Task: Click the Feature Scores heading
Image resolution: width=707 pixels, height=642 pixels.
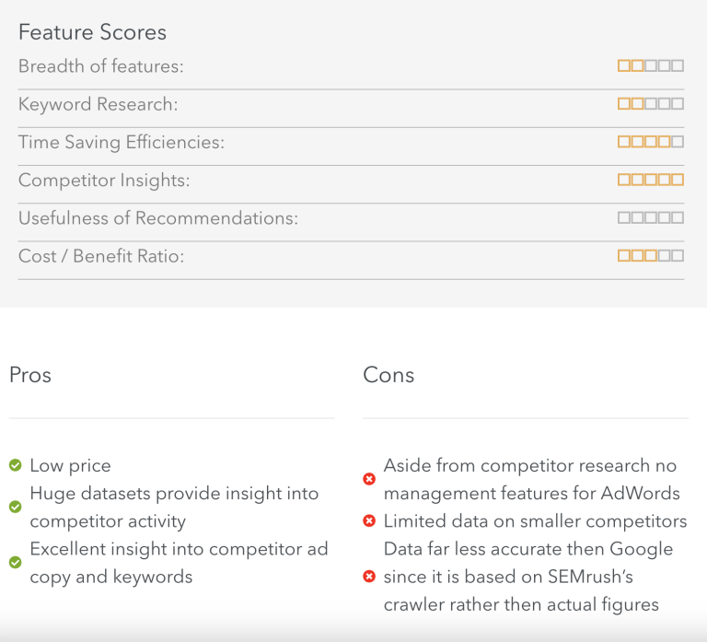Action: point(92,32)
